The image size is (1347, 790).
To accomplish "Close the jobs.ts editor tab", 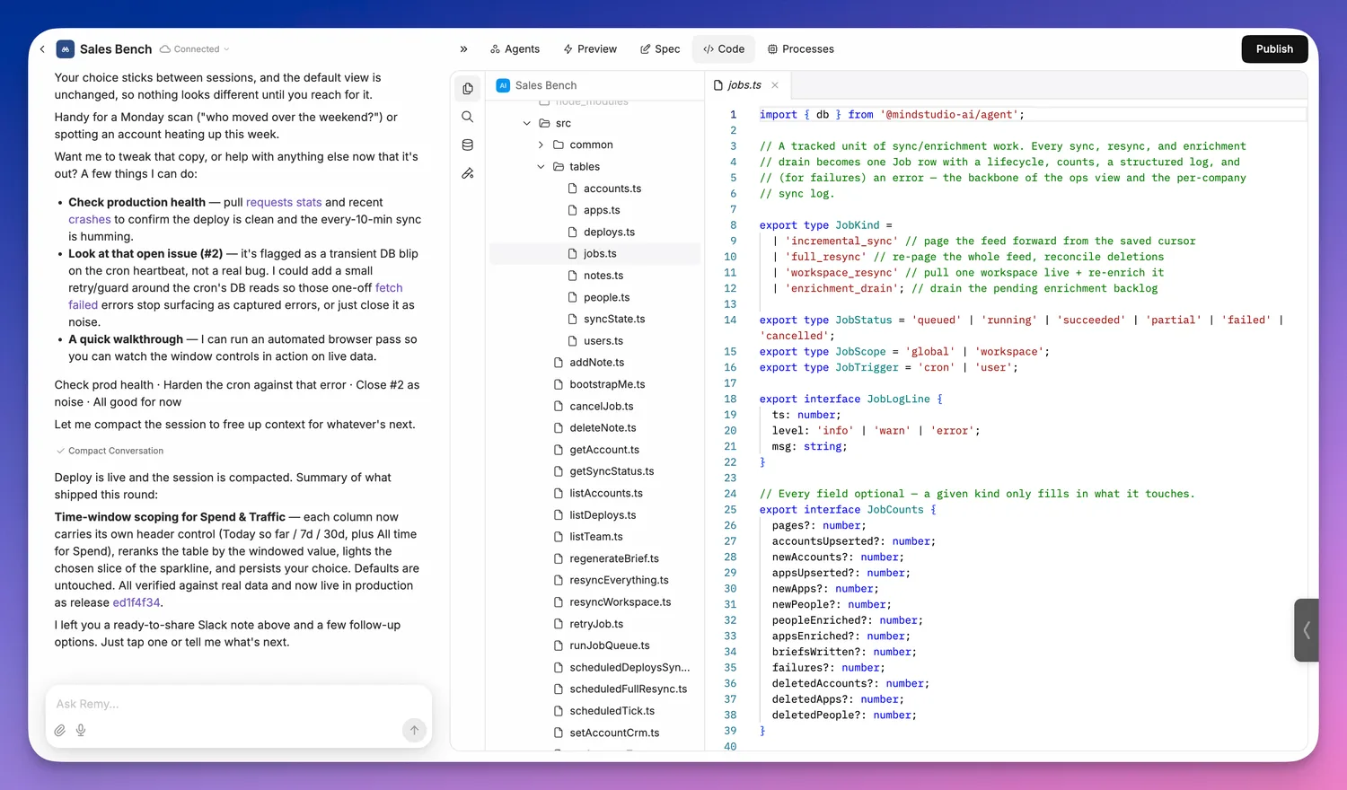I will coord(775,85).
